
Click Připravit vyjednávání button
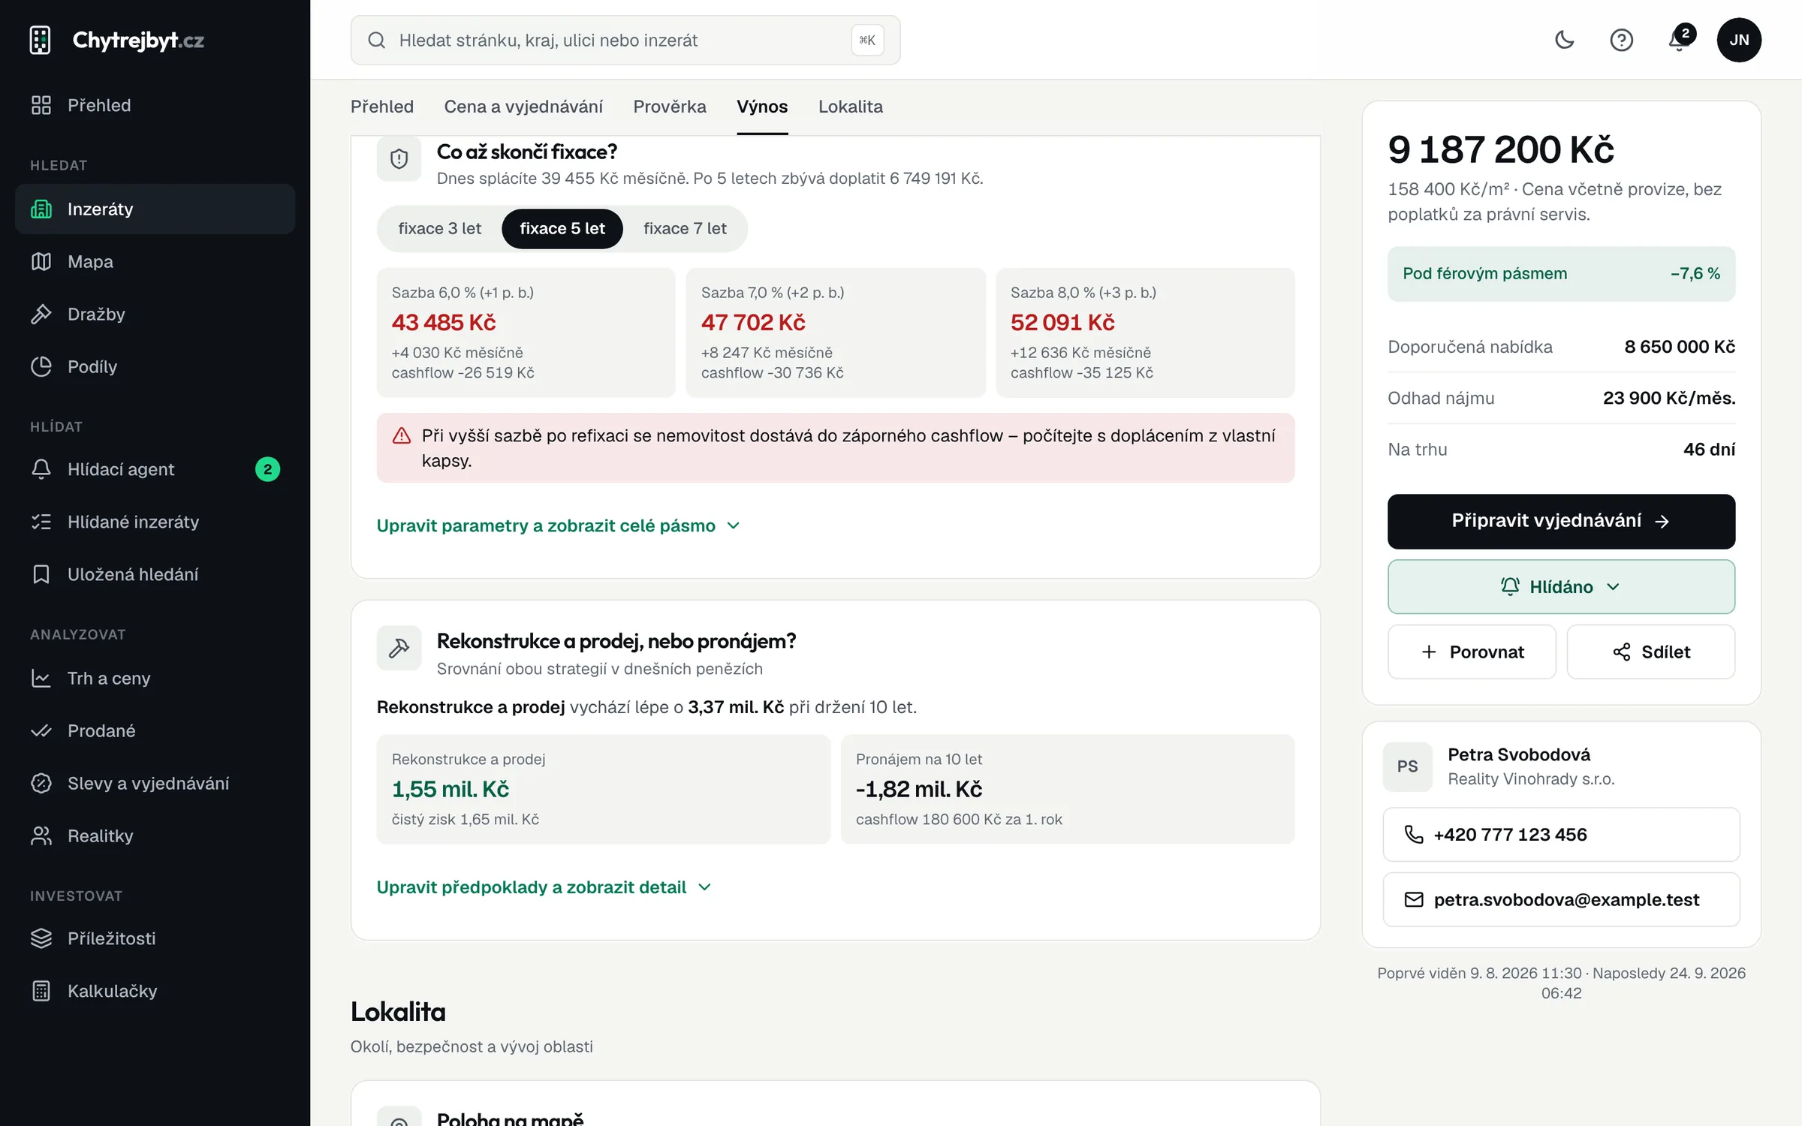coord(1561,521)
